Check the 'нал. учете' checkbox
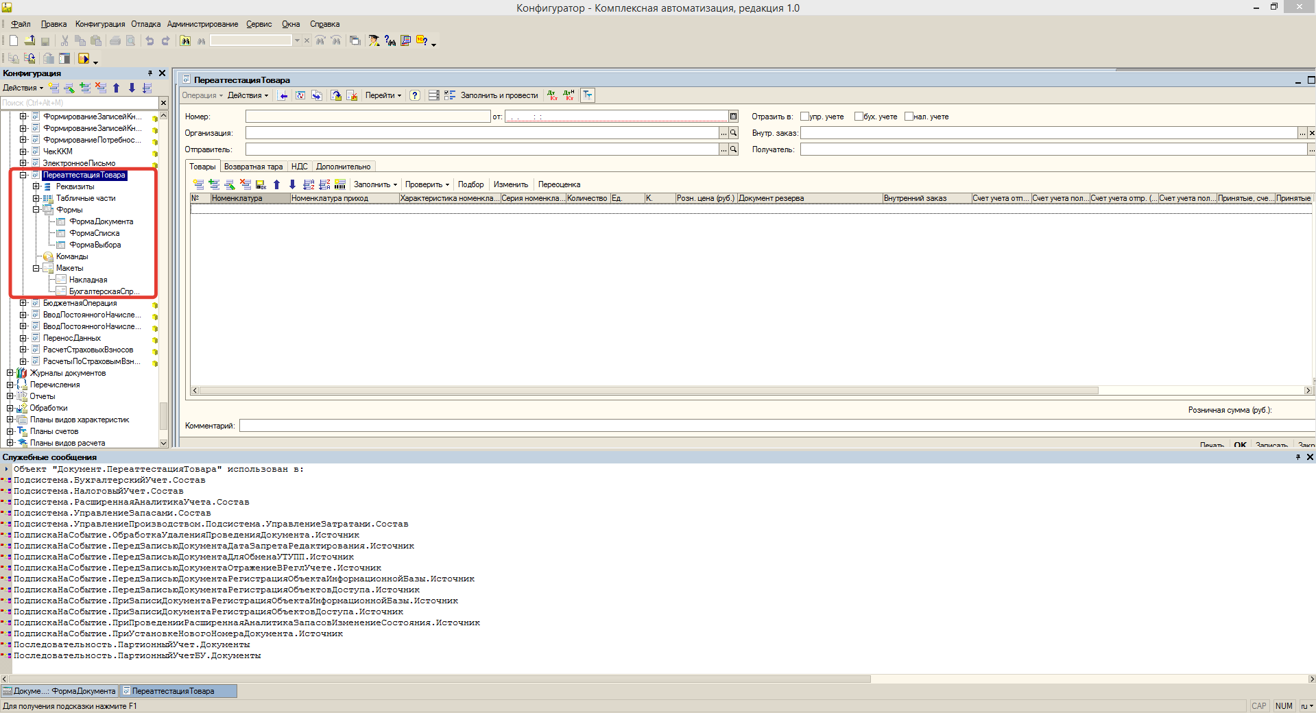1316x713 pixels. 909,117
